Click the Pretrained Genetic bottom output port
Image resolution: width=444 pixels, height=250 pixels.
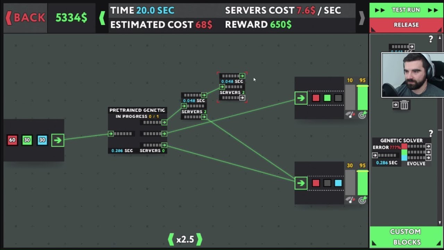pos(164,145)
